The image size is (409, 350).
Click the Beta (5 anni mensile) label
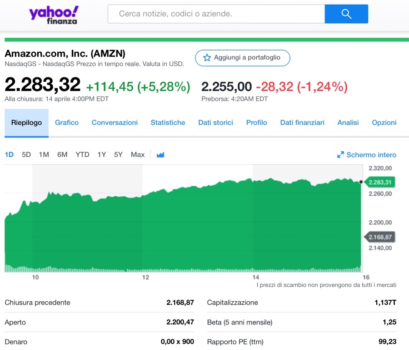[239, 322]
